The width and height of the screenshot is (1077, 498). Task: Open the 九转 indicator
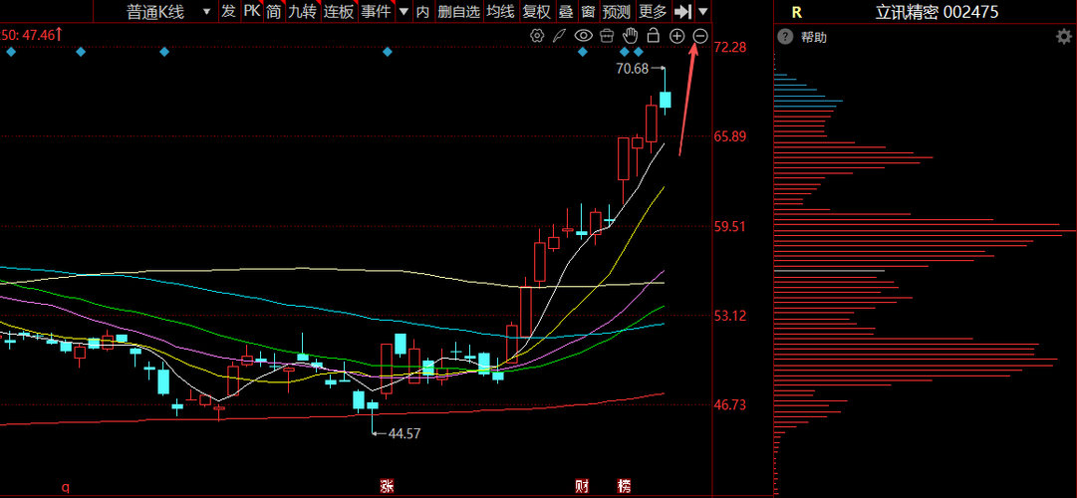pos(302,12)
